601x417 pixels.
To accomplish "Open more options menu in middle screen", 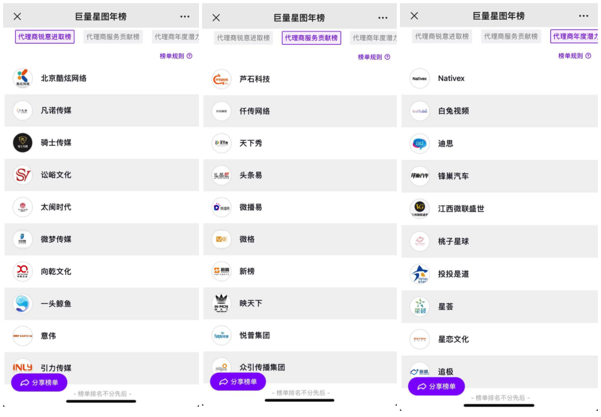I will [x=383, y=18].
